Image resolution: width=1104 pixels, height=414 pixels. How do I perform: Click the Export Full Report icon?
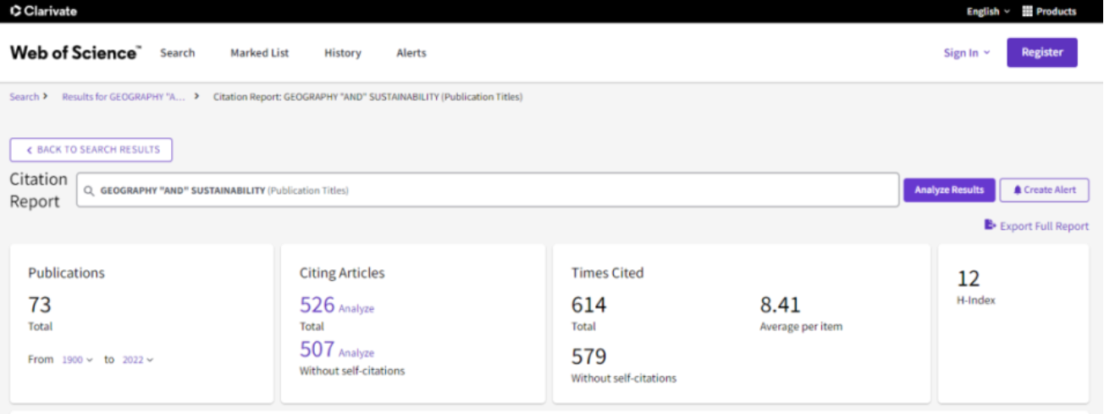[990, 225]
